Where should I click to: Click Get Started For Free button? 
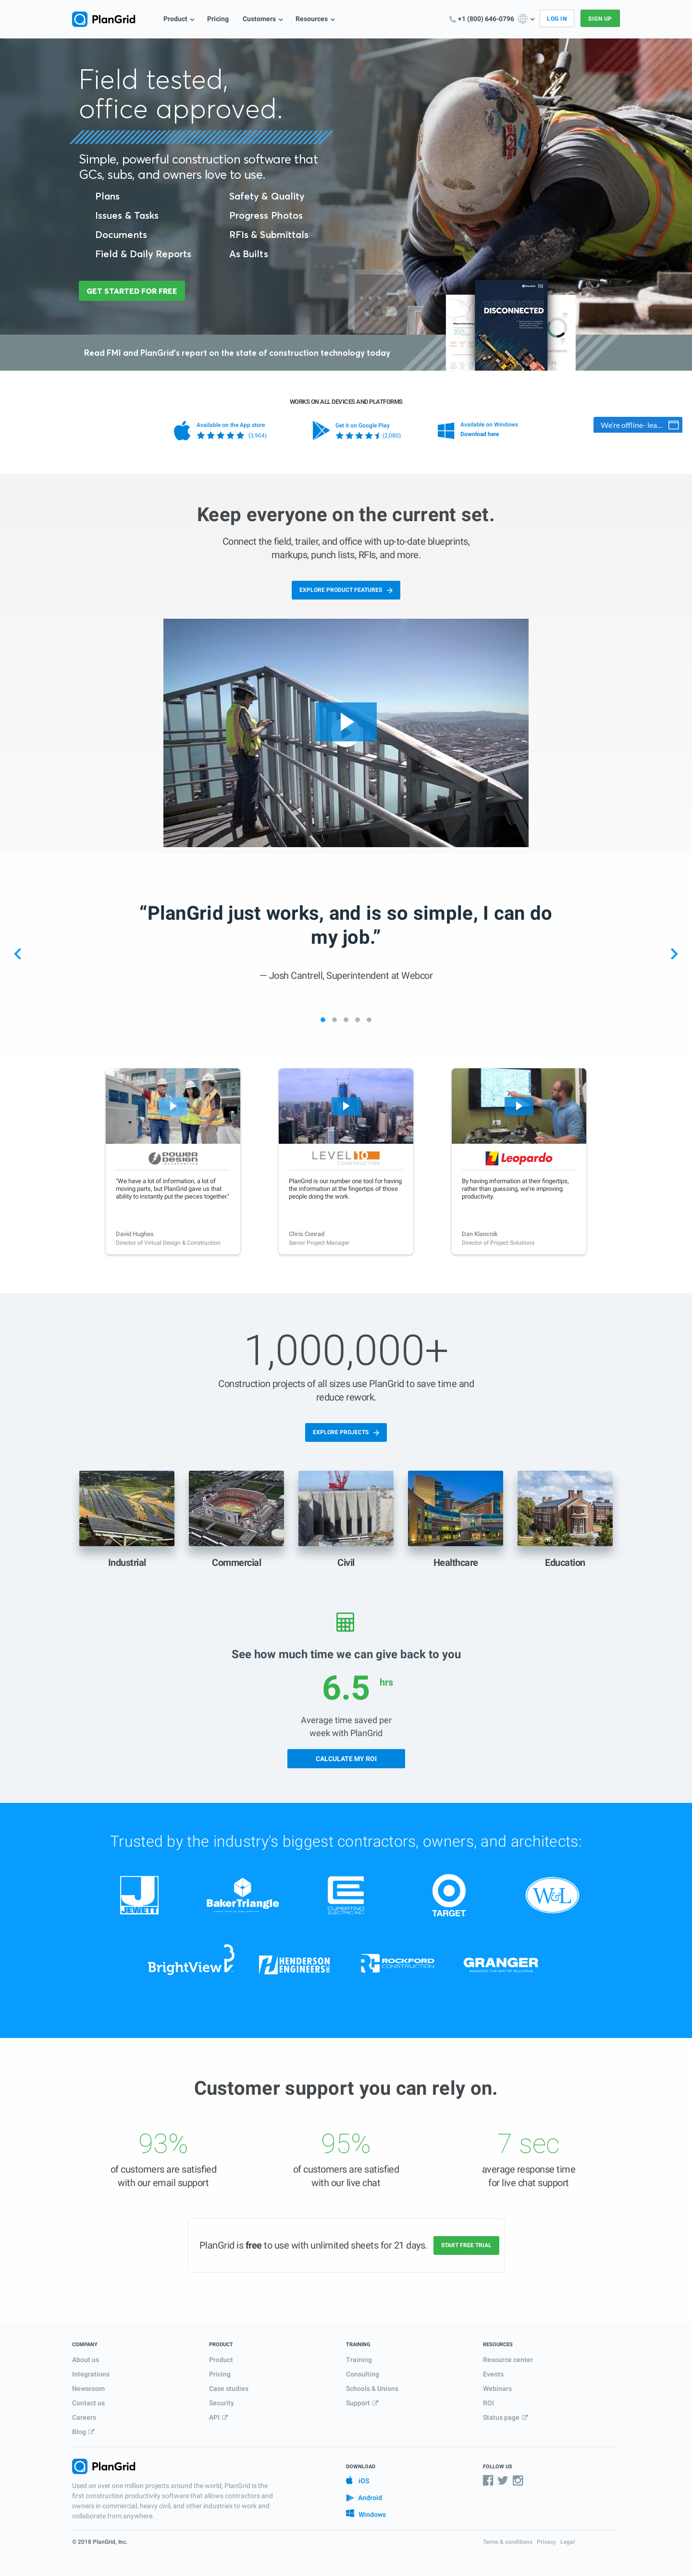point(132,291)
